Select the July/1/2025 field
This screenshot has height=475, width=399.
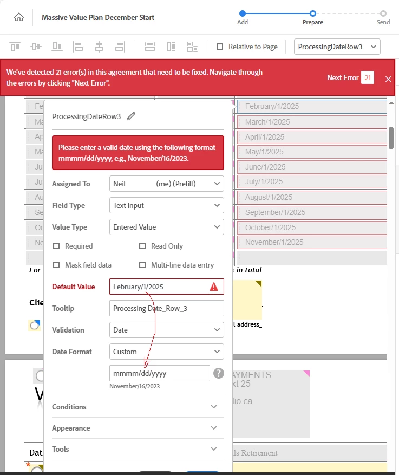pyautogui.click(x=312, y=182)
